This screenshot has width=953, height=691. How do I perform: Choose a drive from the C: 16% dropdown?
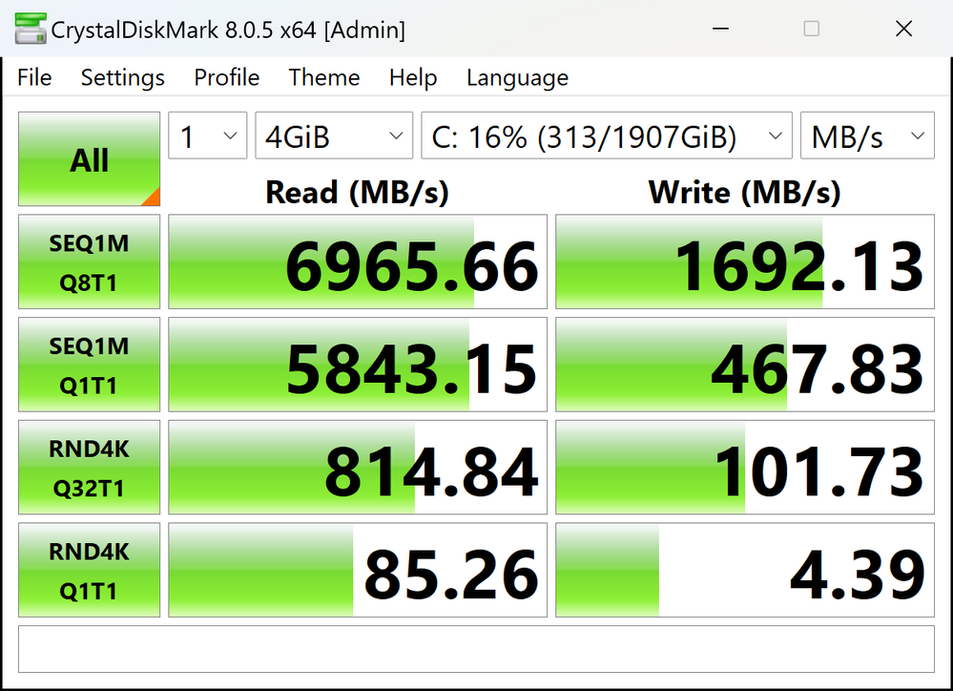pos(606,136)
